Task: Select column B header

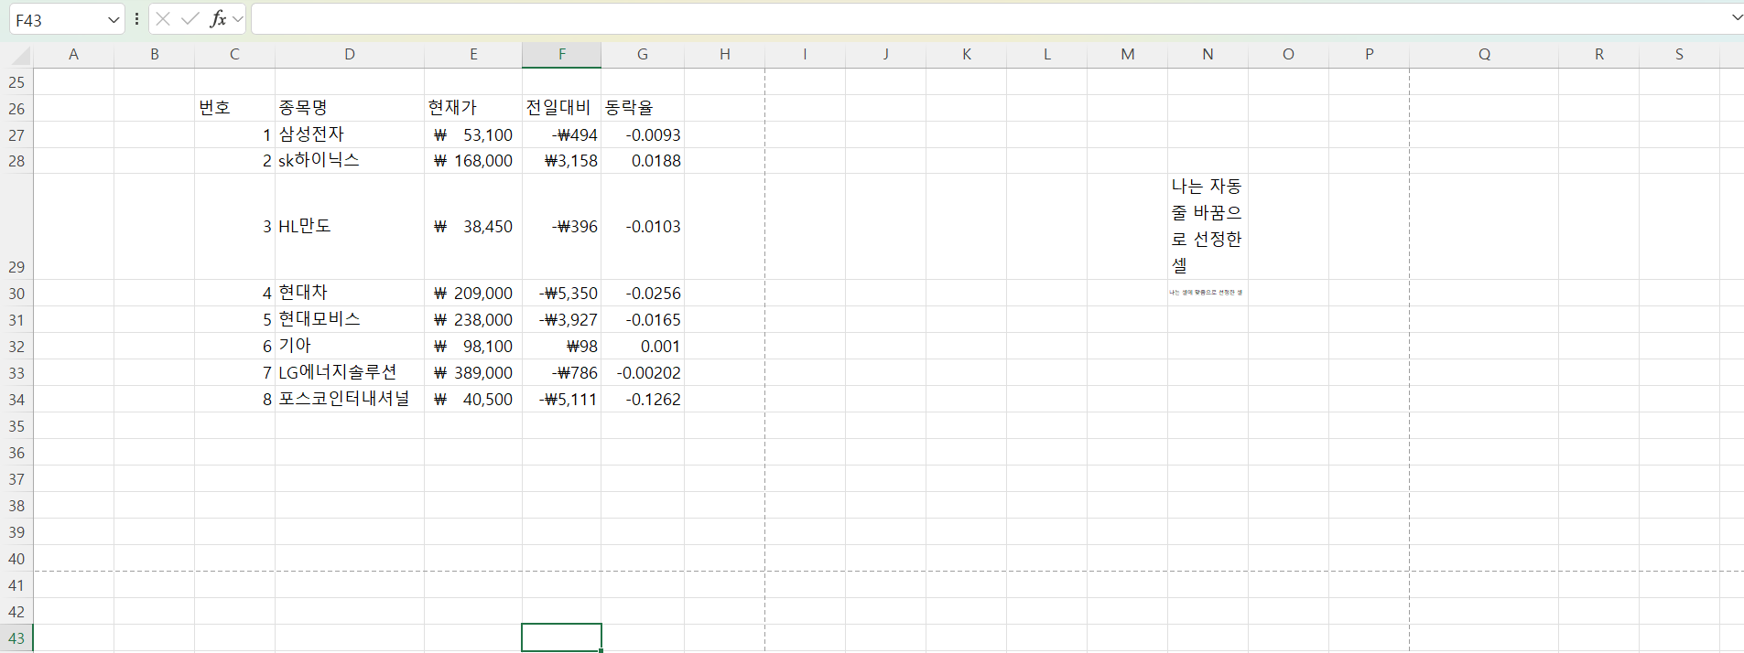Action: (x=154, y=54)
